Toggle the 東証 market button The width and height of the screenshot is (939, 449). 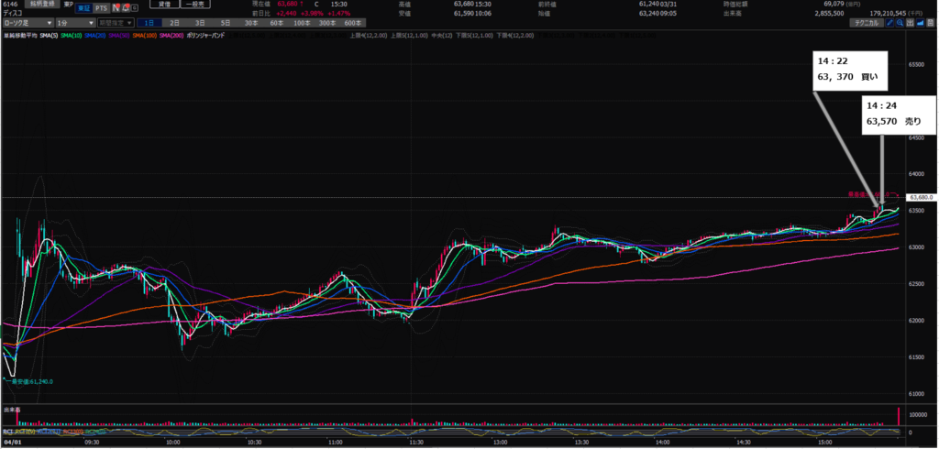[82, 7]
